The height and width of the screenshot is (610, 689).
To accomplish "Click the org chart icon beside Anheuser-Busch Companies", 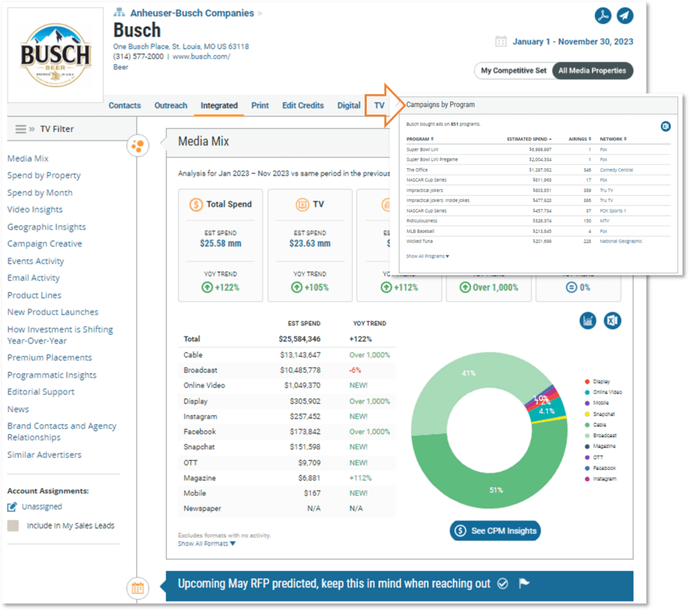I will [119, 12].
